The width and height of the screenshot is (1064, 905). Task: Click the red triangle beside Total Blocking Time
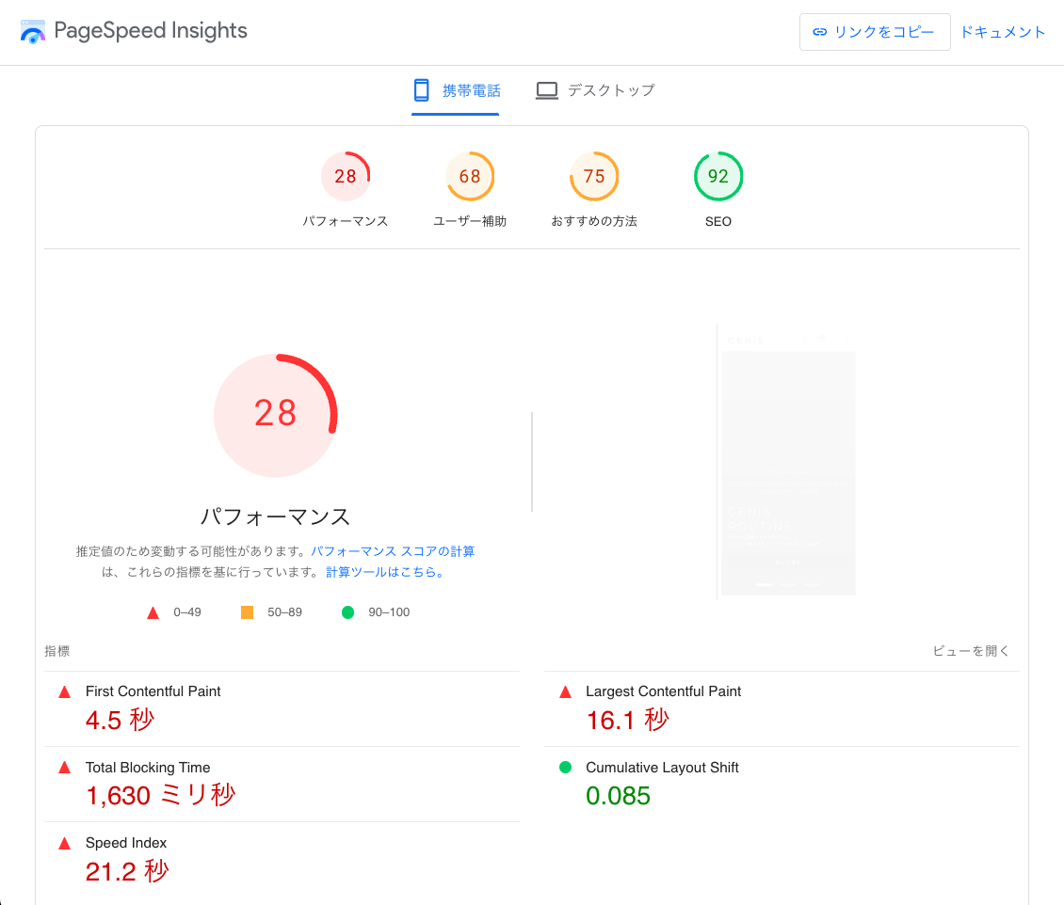click(64, 768)
